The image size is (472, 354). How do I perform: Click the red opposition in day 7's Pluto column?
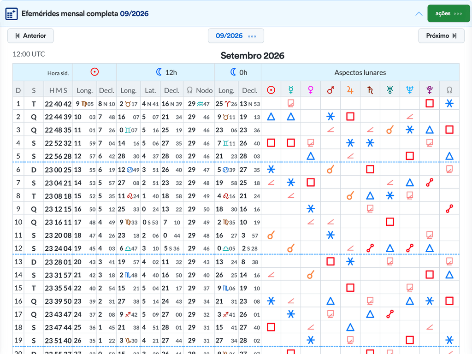pos(430,183)
